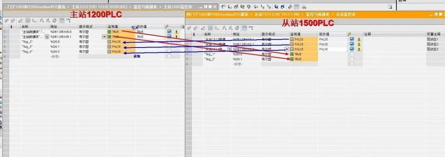Click 主站1215 breadcrumb in master window title

(x=79, y=7)
